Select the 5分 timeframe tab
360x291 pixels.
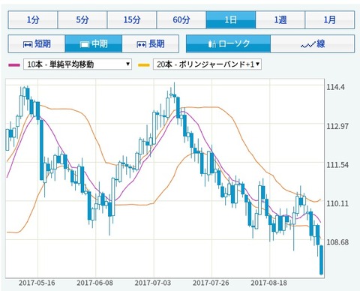82,19
